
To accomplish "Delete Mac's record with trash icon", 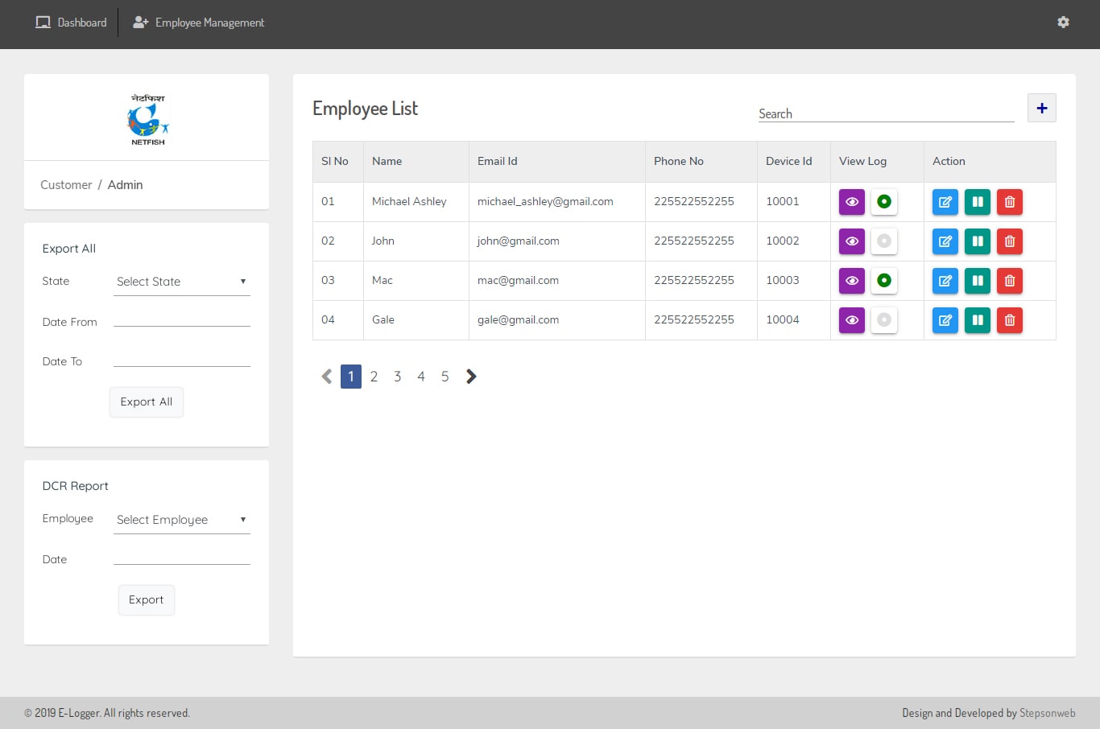I will [x=1010, y=281].
